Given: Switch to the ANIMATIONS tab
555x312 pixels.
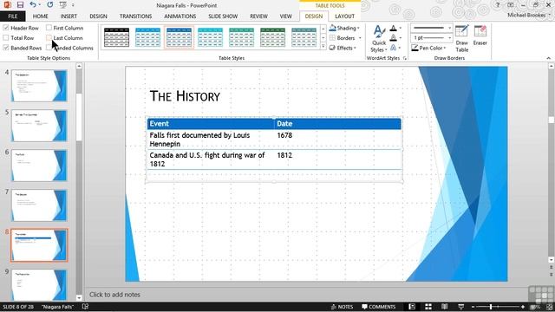Looking at the screenshot, I should coord(180,16).
